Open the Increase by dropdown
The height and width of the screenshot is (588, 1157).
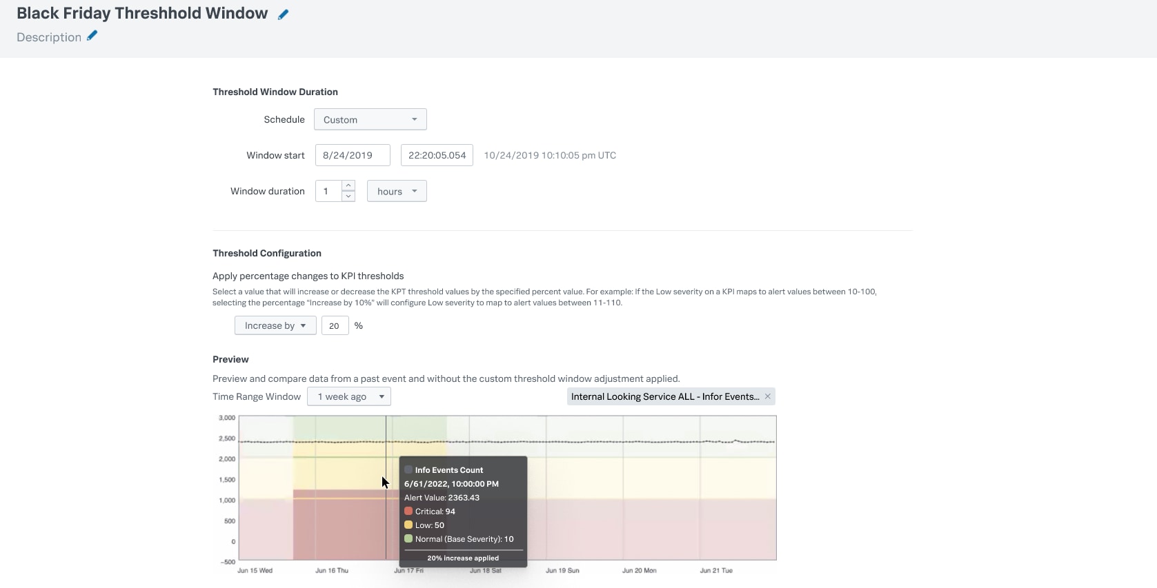pyautogui.click(x=275, y=325)
